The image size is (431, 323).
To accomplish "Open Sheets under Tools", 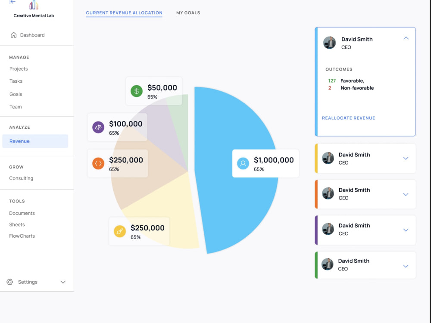I will pos(17,225).
